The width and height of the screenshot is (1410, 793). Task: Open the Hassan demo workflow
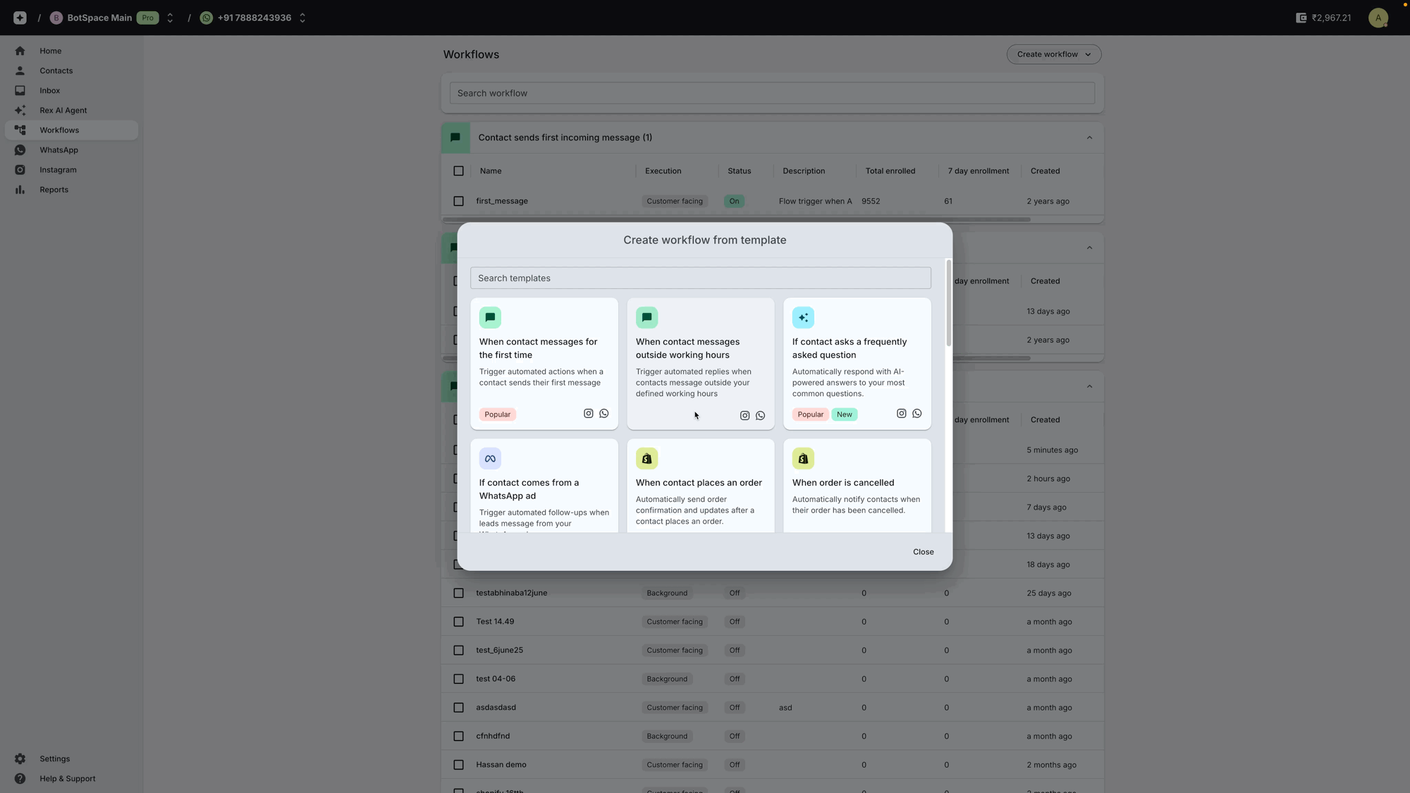[x=501, y=765]
